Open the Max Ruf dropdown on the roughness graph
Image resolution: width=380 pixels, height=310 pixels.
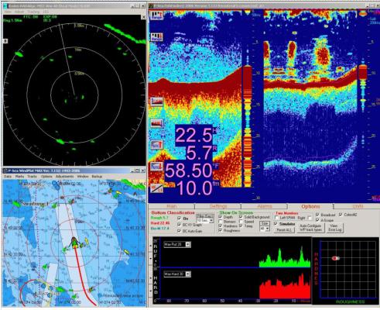(x=188, y=244)
